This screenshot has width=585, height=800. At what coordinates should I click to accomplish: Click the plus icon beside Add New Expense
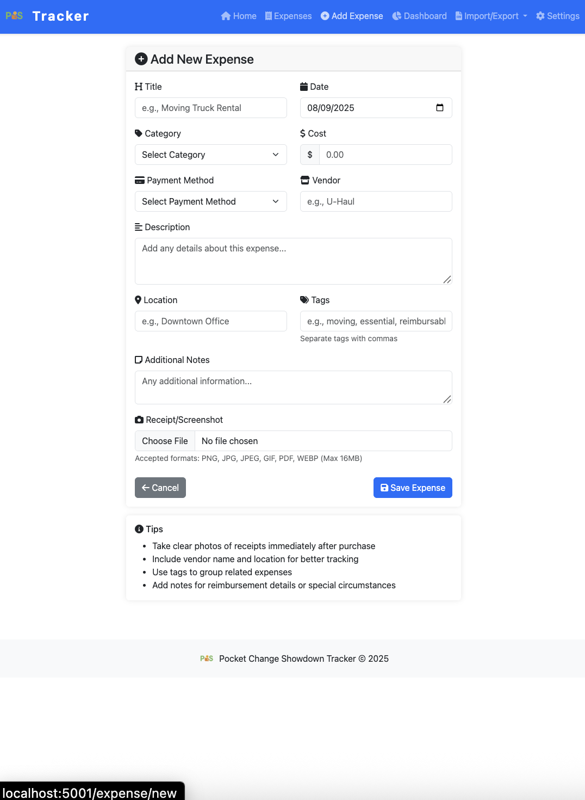pyautogui.click(x=141, y=59)
